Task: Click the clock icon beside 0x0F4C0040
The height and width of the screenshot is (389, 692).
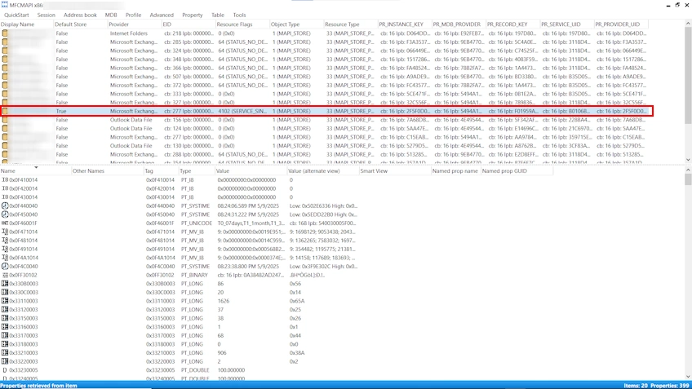Action: (5, 266)
